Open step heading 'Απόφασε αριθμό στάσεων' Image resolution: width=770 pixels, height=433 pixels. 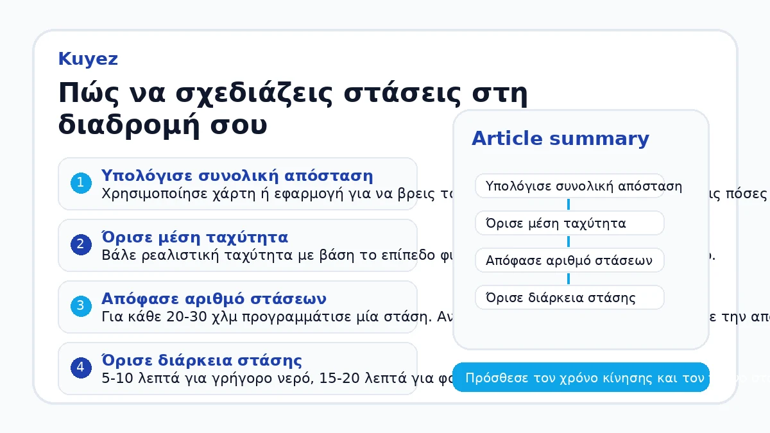point(214,299)
